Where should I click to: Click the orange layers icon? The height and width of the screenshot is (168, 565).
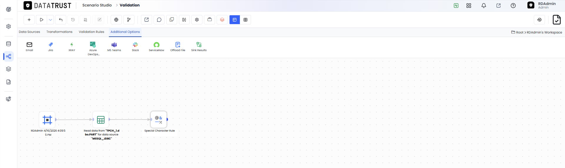coord(222,20)
